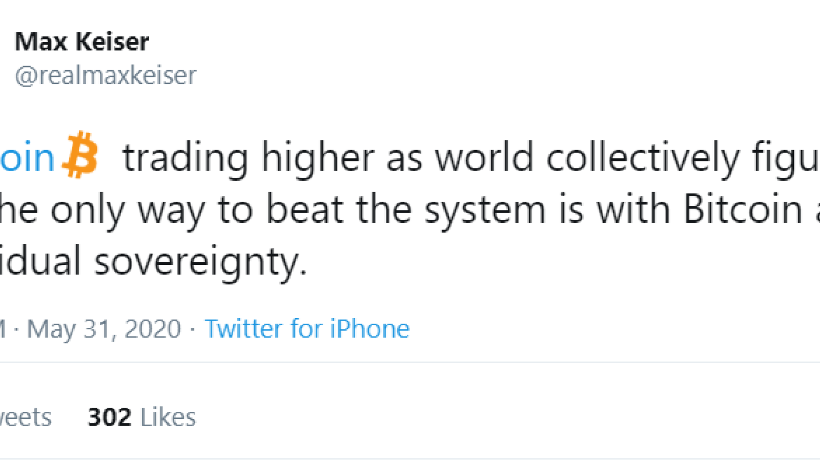Click the May 31, 2020 date

click(x=104, y=329)
